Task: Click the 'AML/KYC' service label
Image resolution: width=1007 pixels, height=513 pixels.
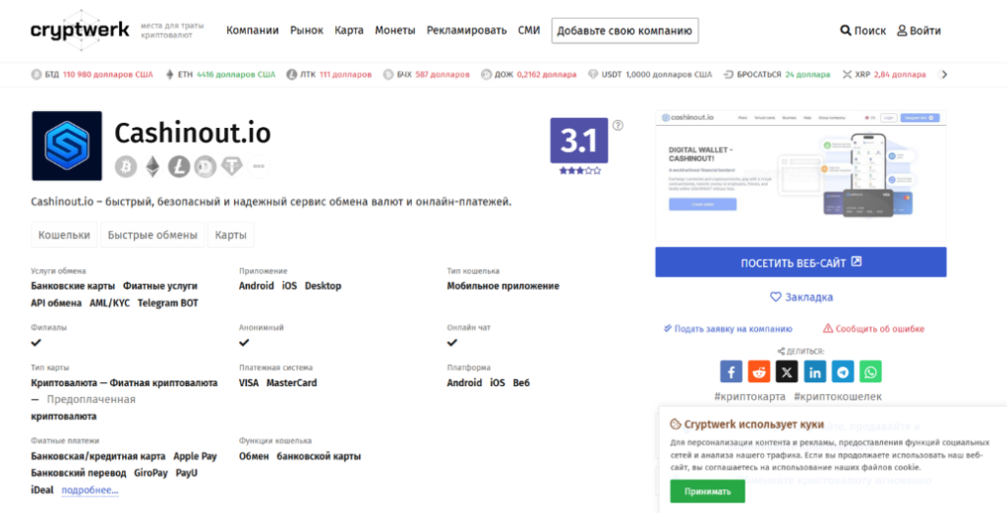Action: coord(109,303)
